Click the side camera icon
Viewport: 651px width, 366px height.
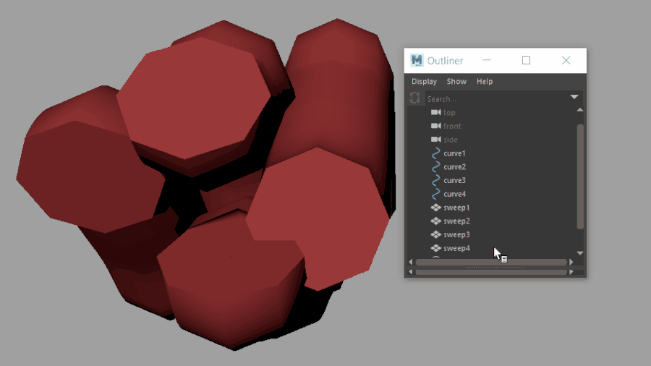[x=436, y=140]
